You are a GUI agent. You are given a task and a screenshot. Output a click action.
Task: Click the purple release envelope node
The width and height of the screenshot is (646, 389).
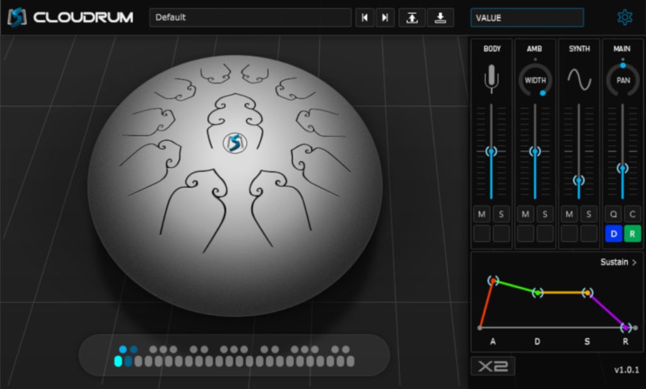pyautogui.click(x=626, y=328)
